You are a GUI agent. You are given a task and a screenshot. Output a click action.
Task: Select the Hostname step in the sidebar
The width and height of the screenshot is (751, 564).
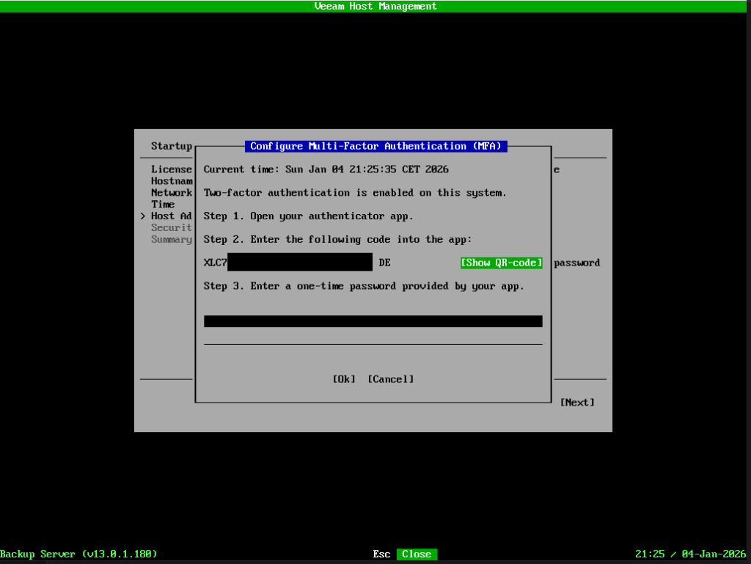pos(171,181)
